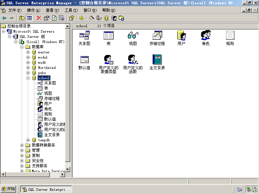The height and width of the screenshot is (194, 259).
Task: Open the 开始 Start button
Action: 8,189
